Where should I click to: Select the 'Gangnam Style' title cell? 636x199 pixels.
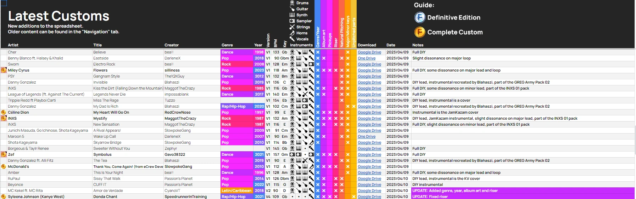point(128,76)
